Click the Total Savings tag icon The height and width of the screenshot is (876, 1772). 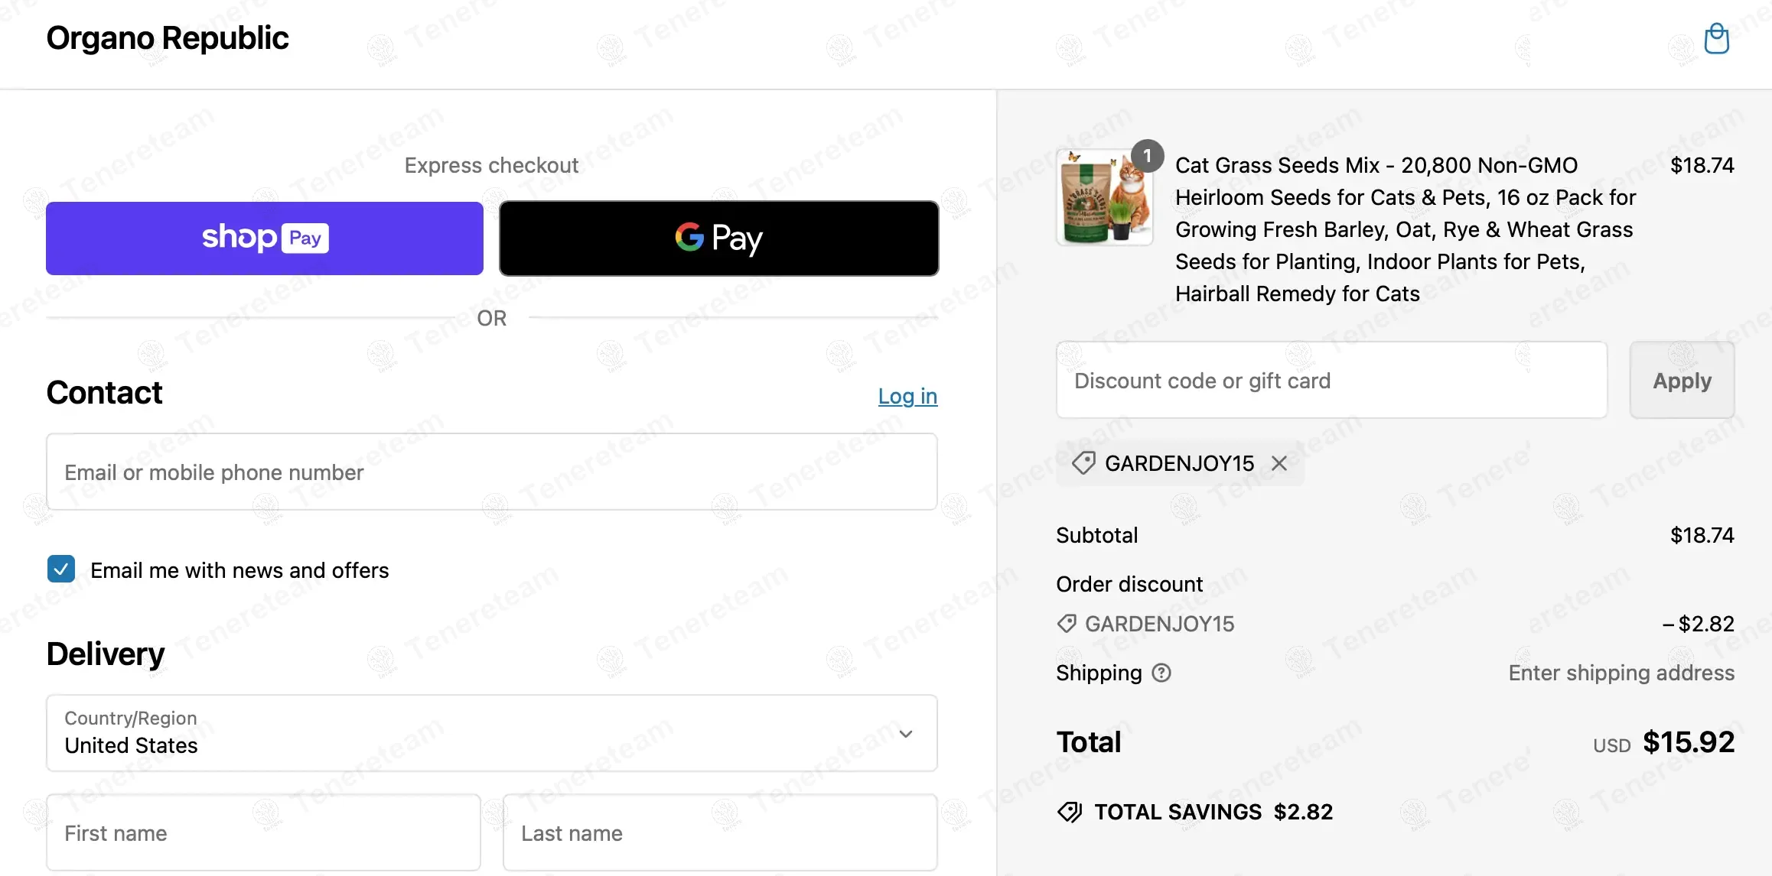1069,812
